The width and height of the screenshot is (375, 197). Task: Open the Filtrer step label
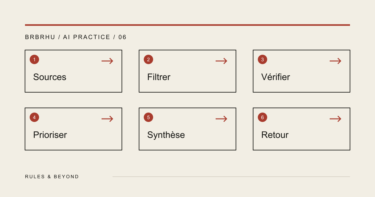click(x=159, y=77)
